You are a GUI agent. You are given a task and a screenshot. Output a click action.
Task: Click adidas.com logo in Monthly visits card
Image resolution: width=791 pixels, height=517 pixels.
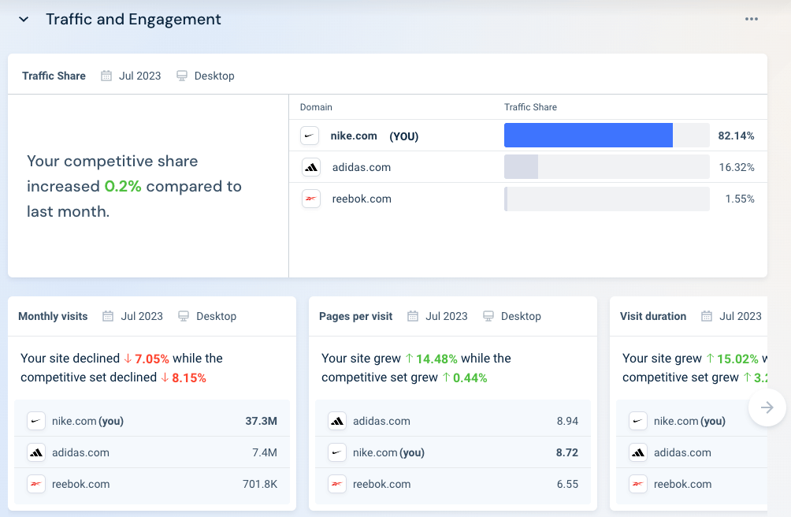pos(35,452)
